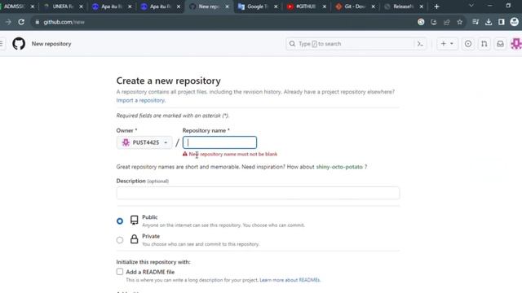The image size is (522, 293).
Task: Switch to the ADMISSION browser tab
Action: click(x=16, y=7)
